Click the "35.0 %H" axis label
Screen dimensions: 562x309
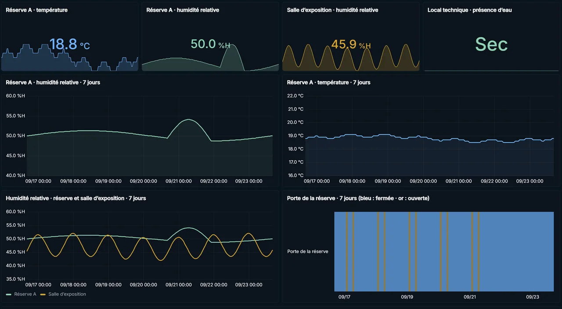[15, 279]
